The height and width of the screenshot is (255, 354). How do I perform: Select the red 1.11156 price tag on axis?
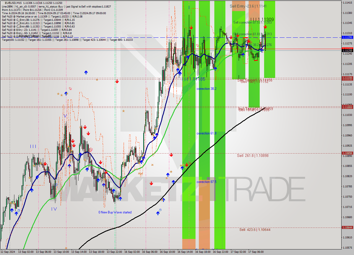tap(347, 78)
